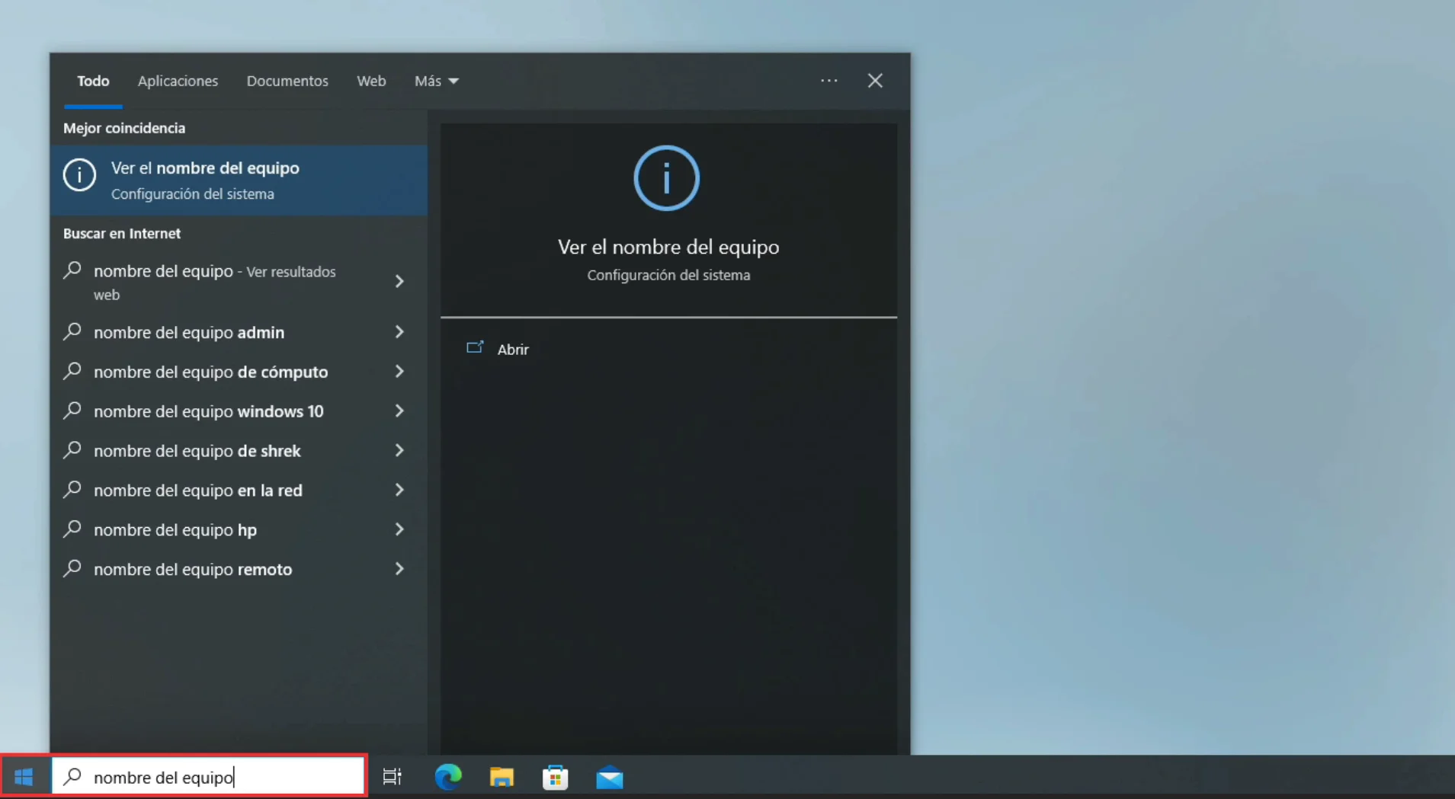Open Task View from the taskbar

pyautogui.click(x=392, y=777)
